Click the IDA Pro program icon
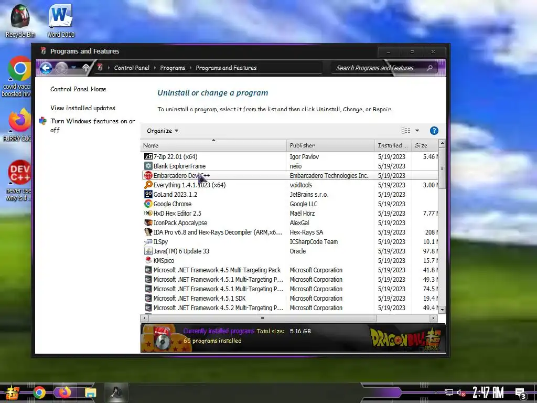537x403 pixels. coord(148,232)
